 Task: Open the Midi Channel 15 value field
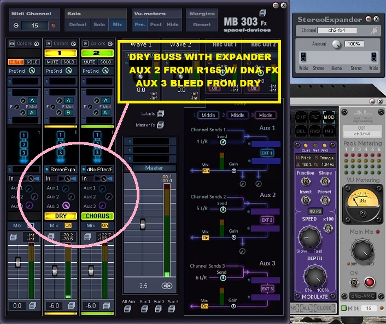(x=34, y=25)
